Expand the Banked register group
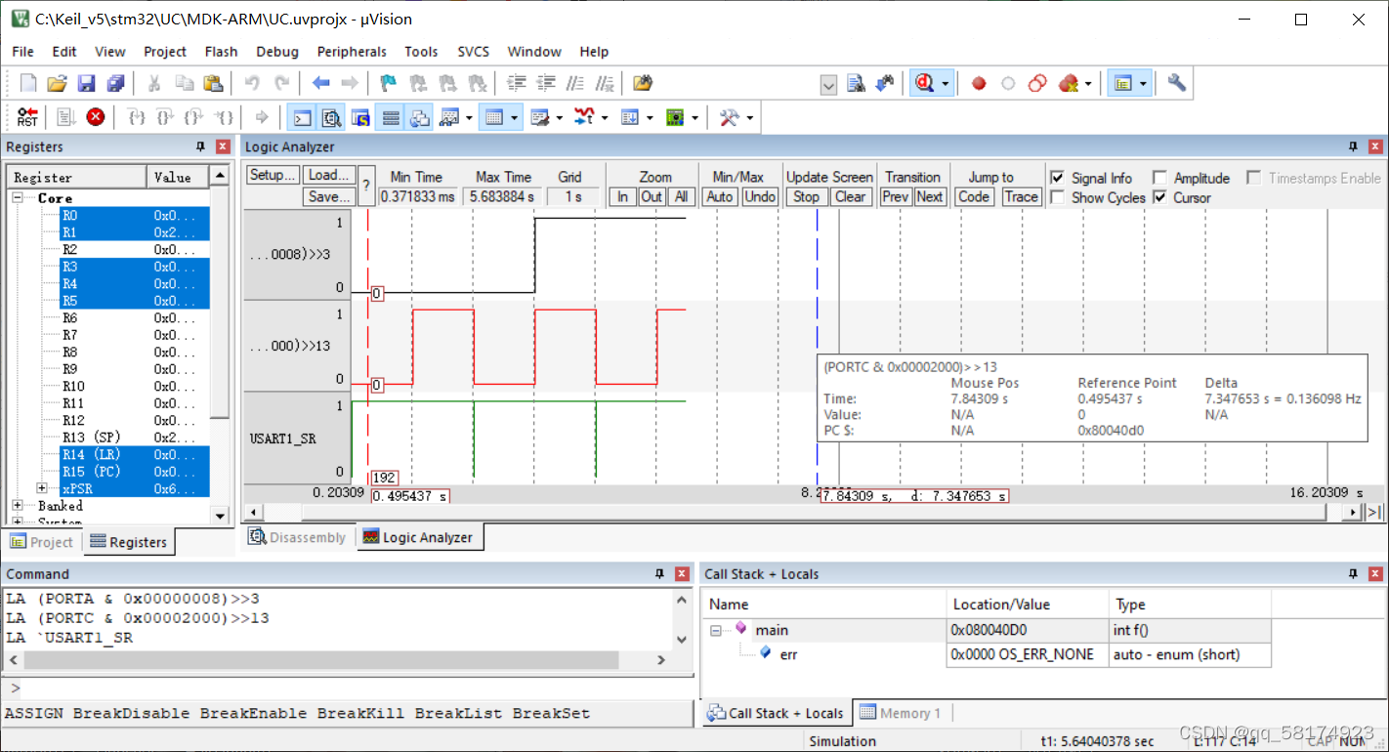 18,506
